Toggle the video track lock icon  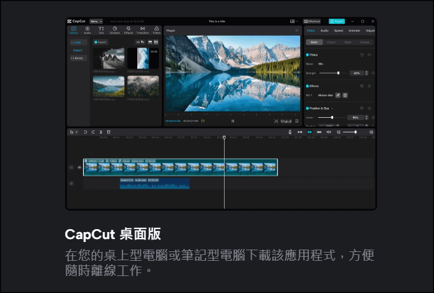pos(72,167)
